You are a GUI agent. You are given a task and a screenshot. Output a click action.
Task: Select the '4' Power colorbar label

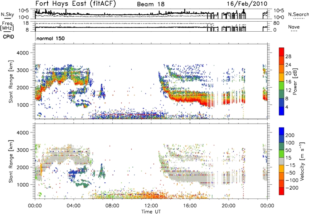(x=287, y=107)
